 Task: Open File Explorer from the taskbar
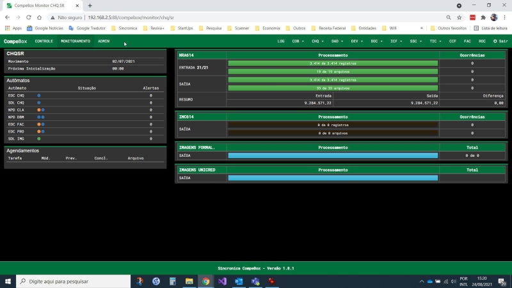[189, 281]
